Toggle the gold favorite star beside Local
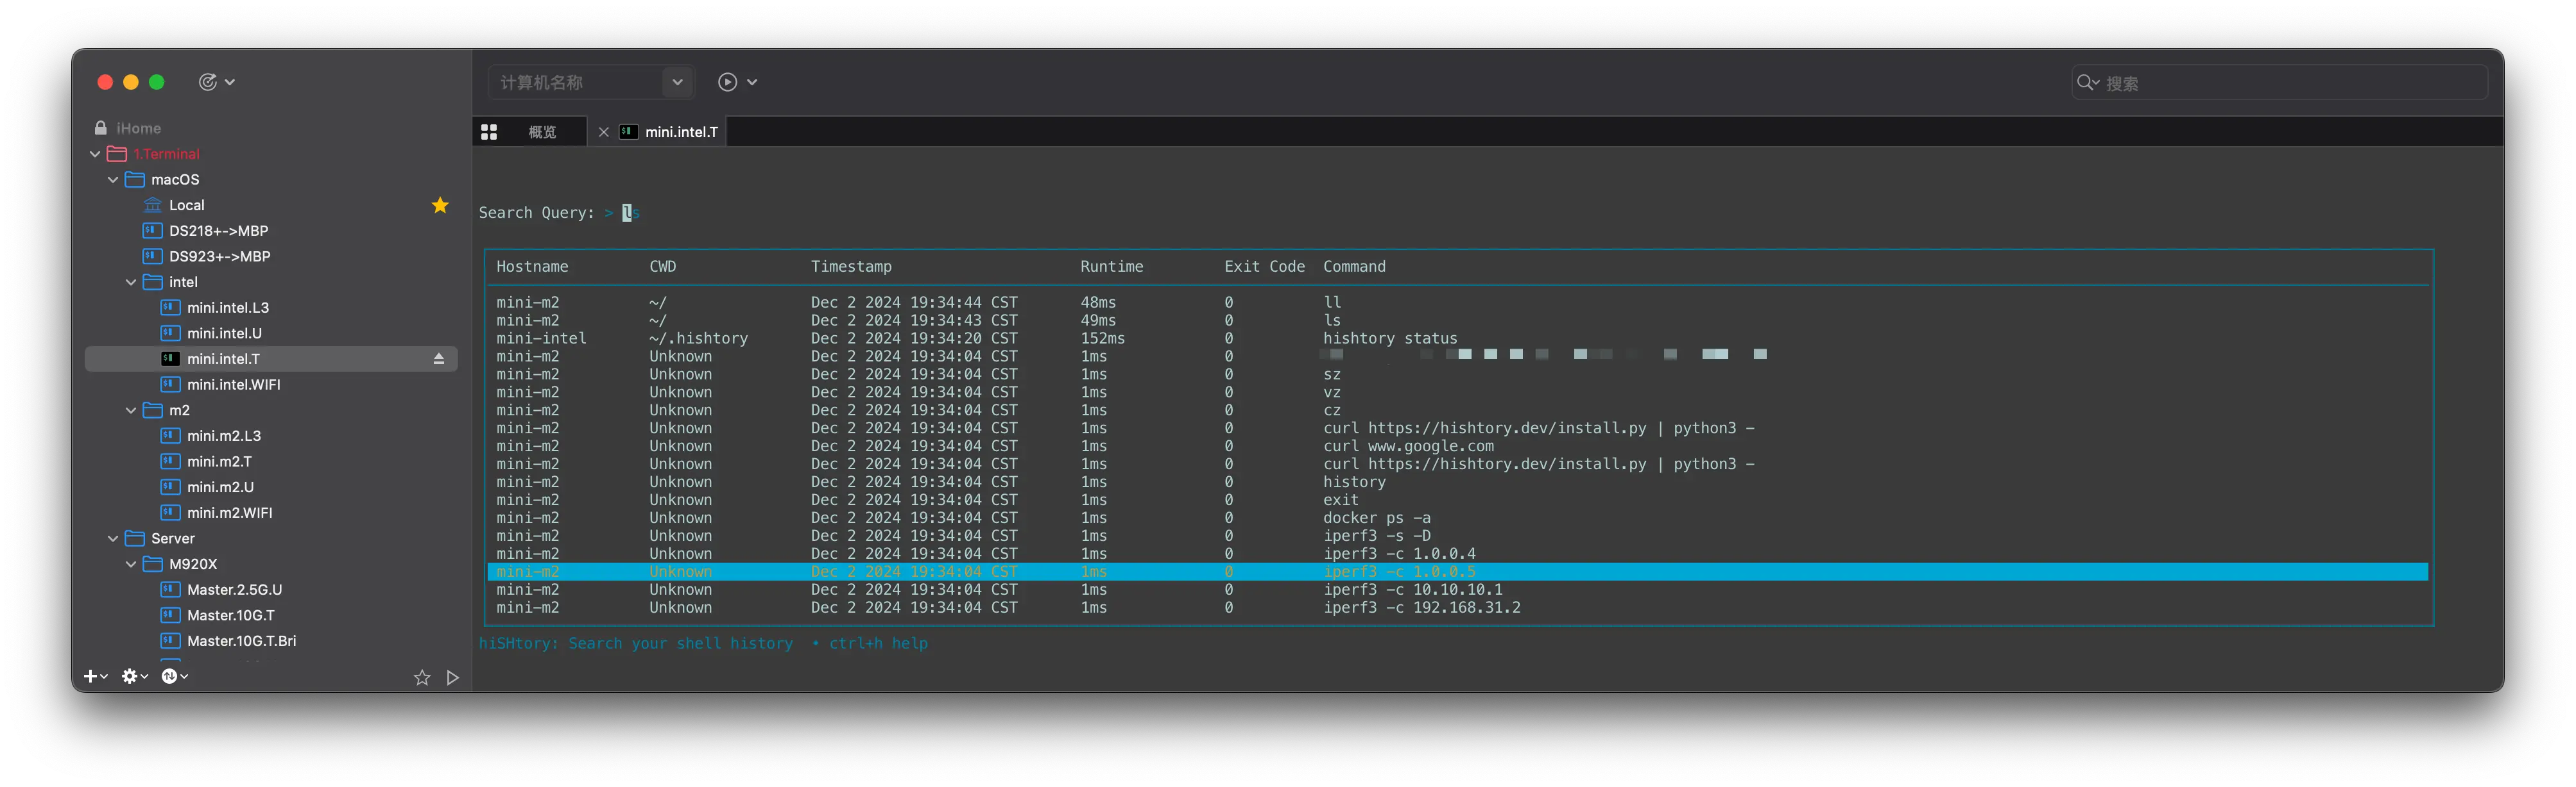This screenshot has height=787, width=2576. [440, 204]
